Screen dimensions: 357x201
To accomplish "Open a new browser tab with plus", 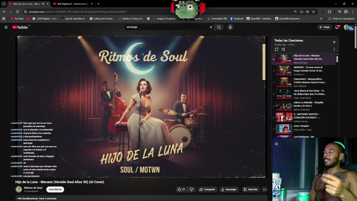I will 98,4.
